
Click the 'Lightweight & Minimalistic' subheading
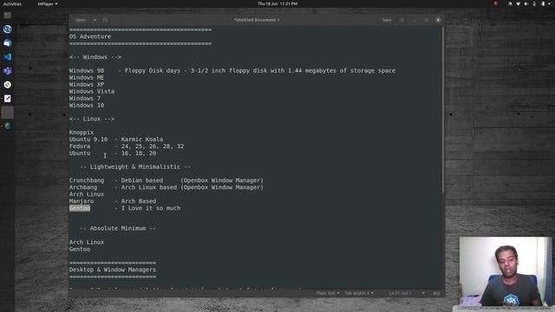click(x=135, y=166)
